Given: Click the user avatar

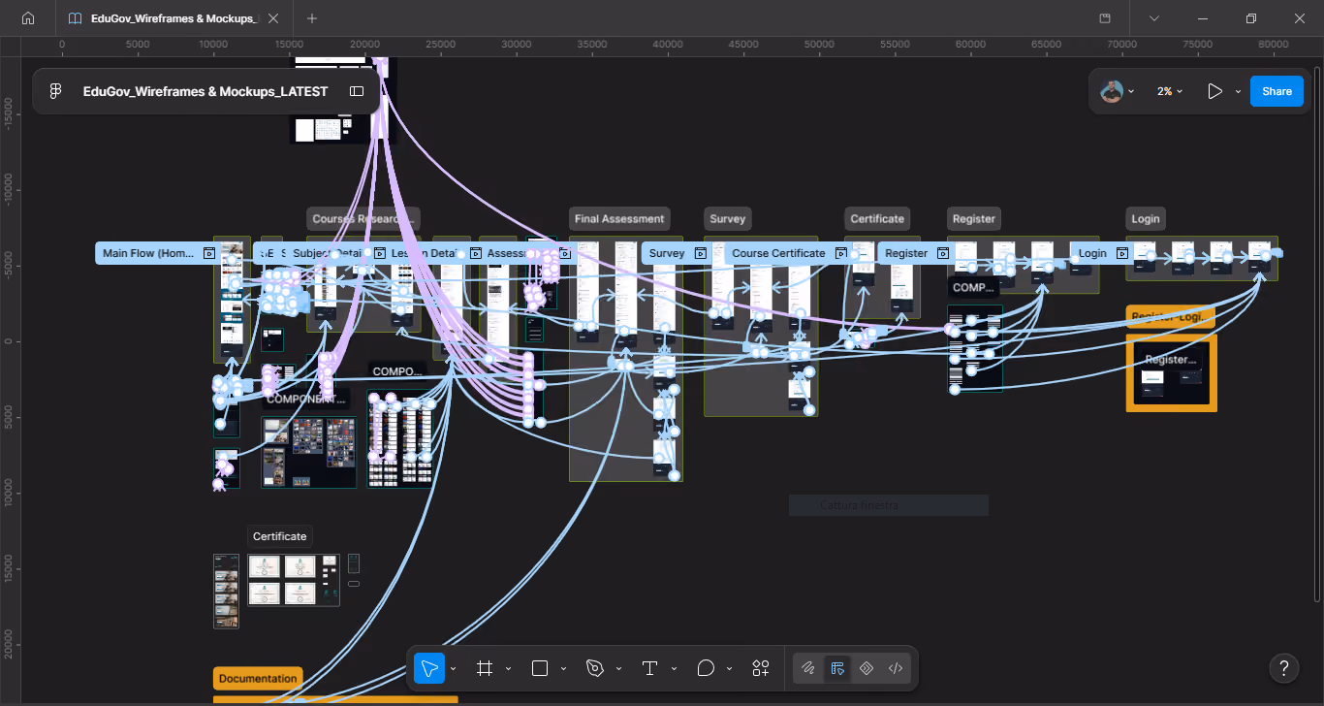Looking at the screenshot, I should (1112, 91).
